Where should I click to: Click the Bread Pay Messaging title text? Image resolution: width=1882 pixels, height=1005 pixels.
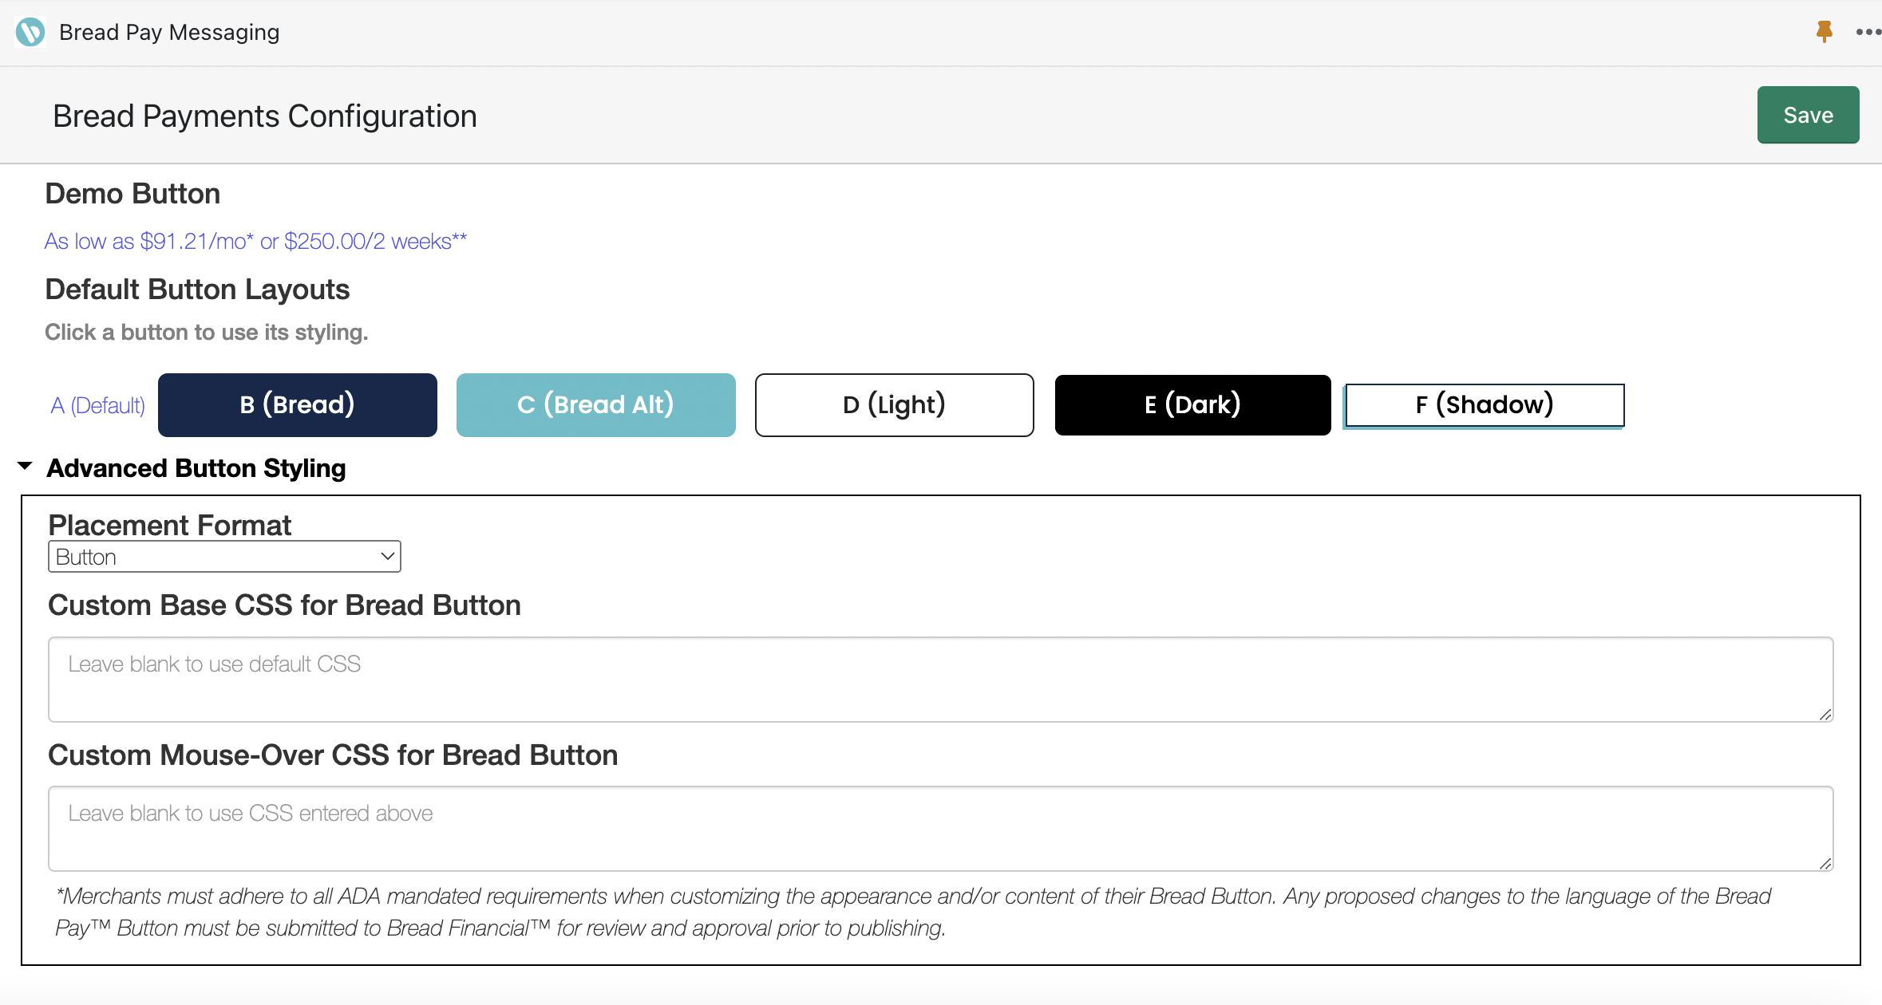click(x=169, y=32)
